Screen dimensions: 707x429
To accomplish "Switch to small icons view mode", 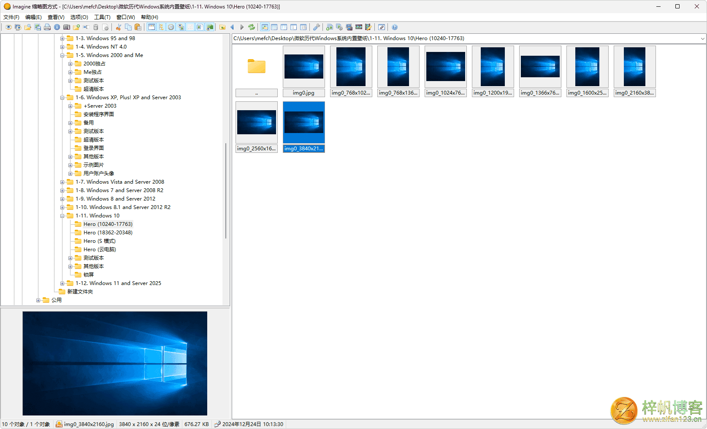I will 284,27.
